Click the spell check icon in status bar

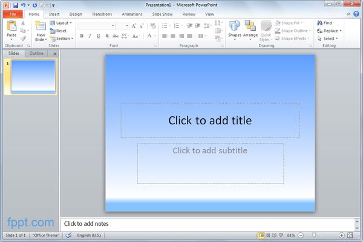(x=68, y=235)
